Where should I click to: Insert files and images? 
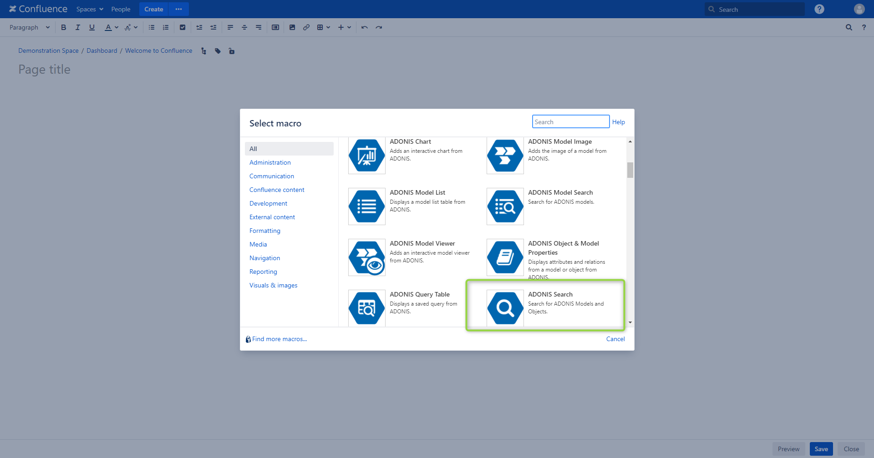pos(292,27)
